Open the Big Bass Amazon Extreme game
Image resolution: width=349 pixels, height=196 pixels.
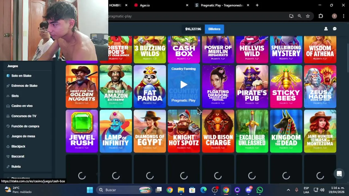116,86
